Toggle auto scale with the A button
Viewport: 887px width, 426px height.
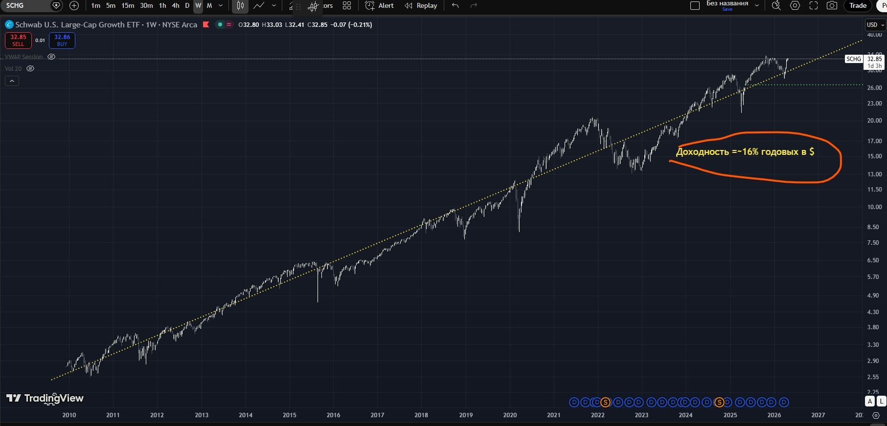[x=870, y=401]
